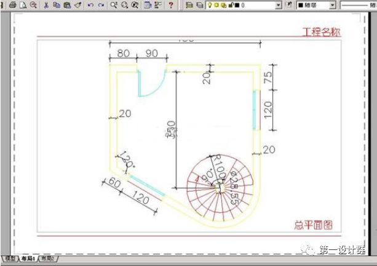Viewport: 377px width, 266px height.
Task: Click the 90 dimension text
Action: (x=152, y=53)
